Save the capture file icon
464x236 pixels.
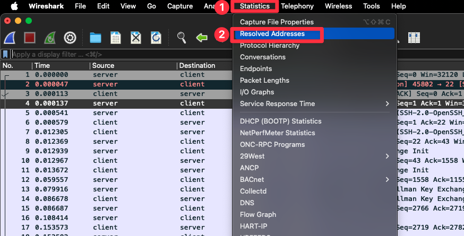[x=116, y=38]
